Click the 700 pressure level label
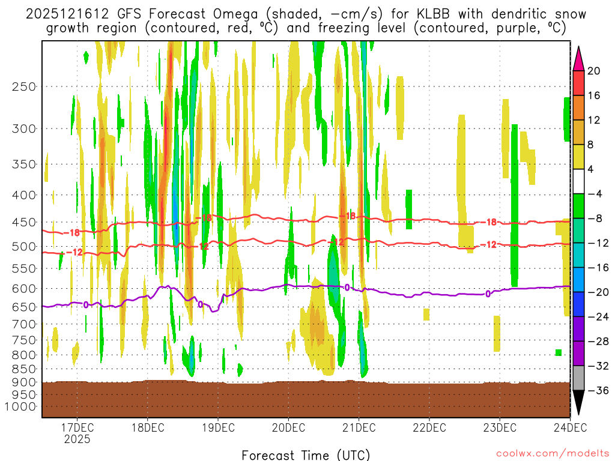 point(24,324)
